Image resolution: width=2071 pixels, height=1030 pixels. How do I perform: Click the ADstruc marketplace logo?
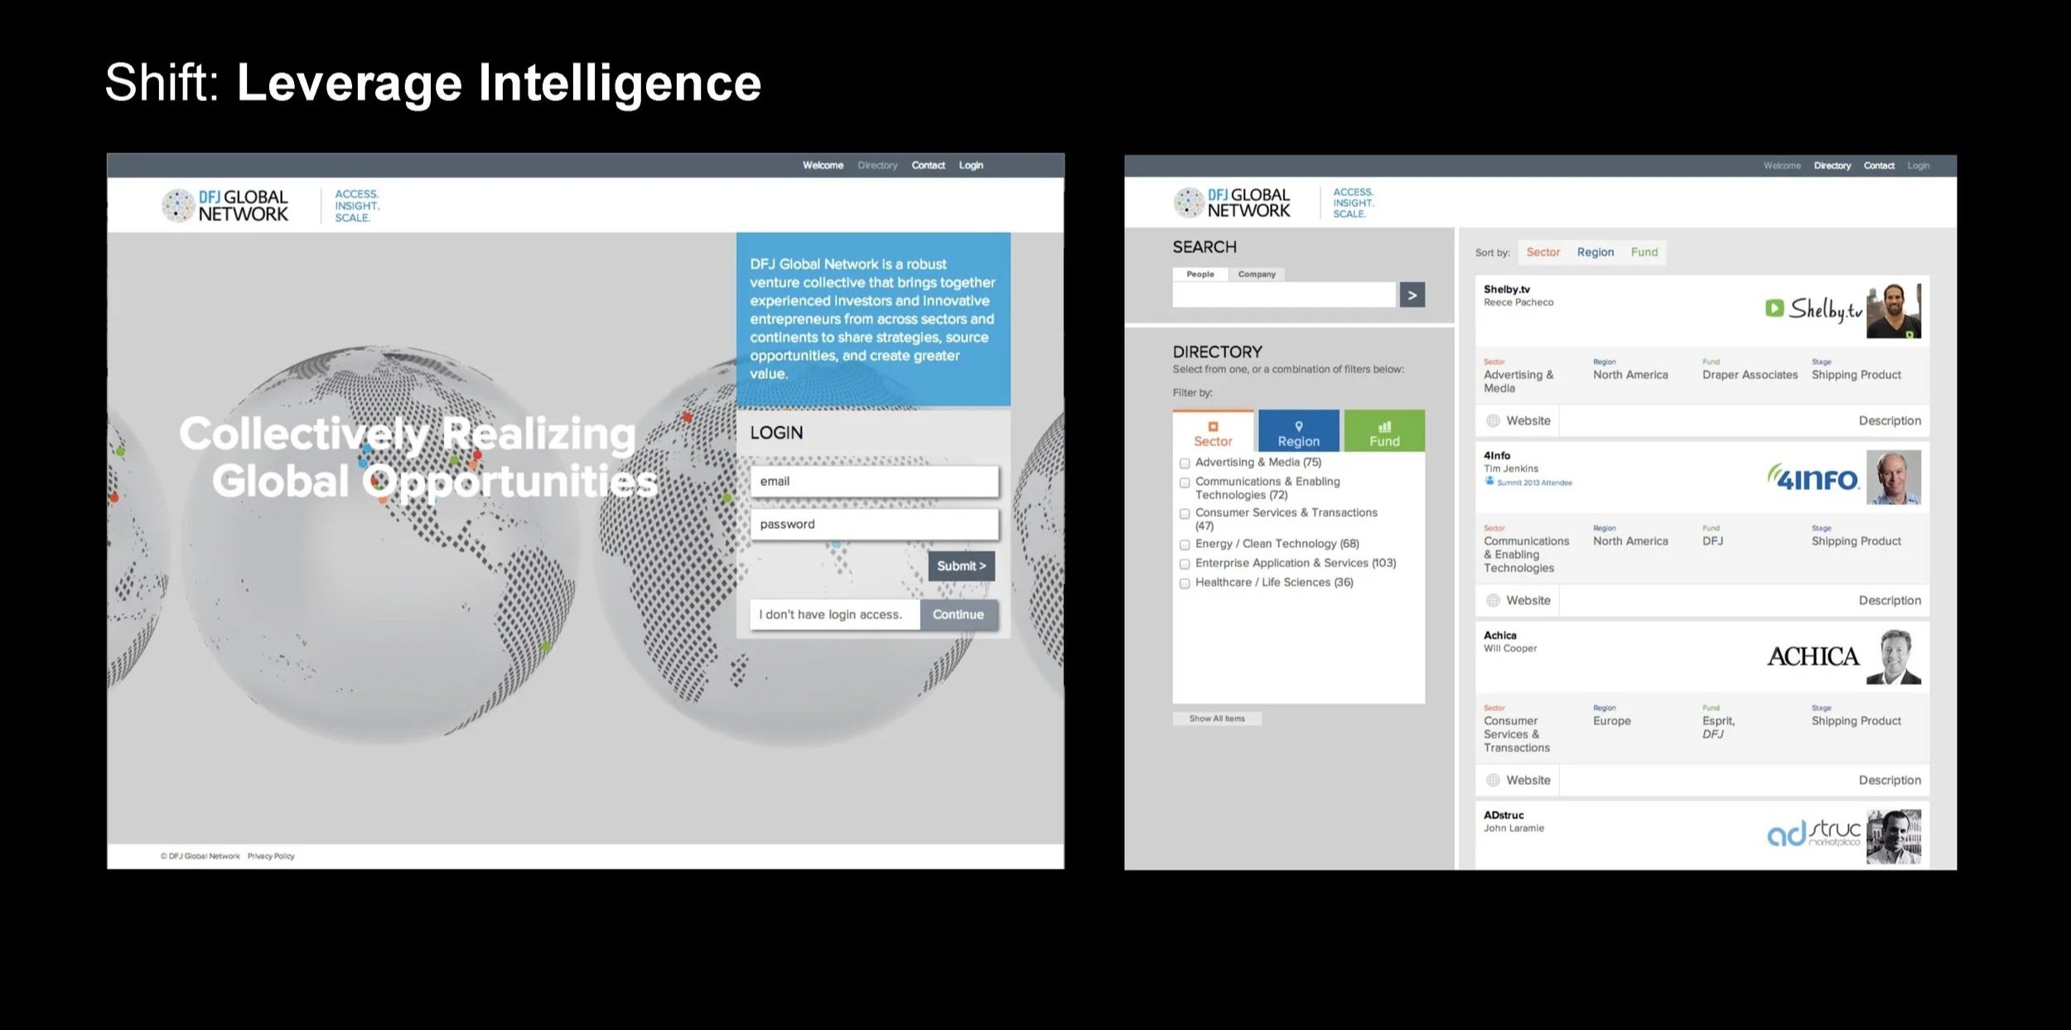click(1813, 833)
